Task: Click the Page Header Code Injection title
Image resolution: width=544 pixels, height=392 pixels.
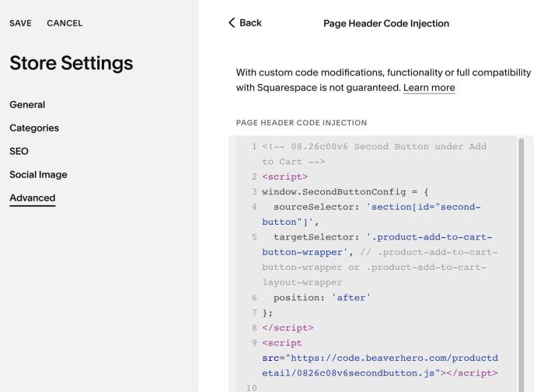Action: (386, 23)
